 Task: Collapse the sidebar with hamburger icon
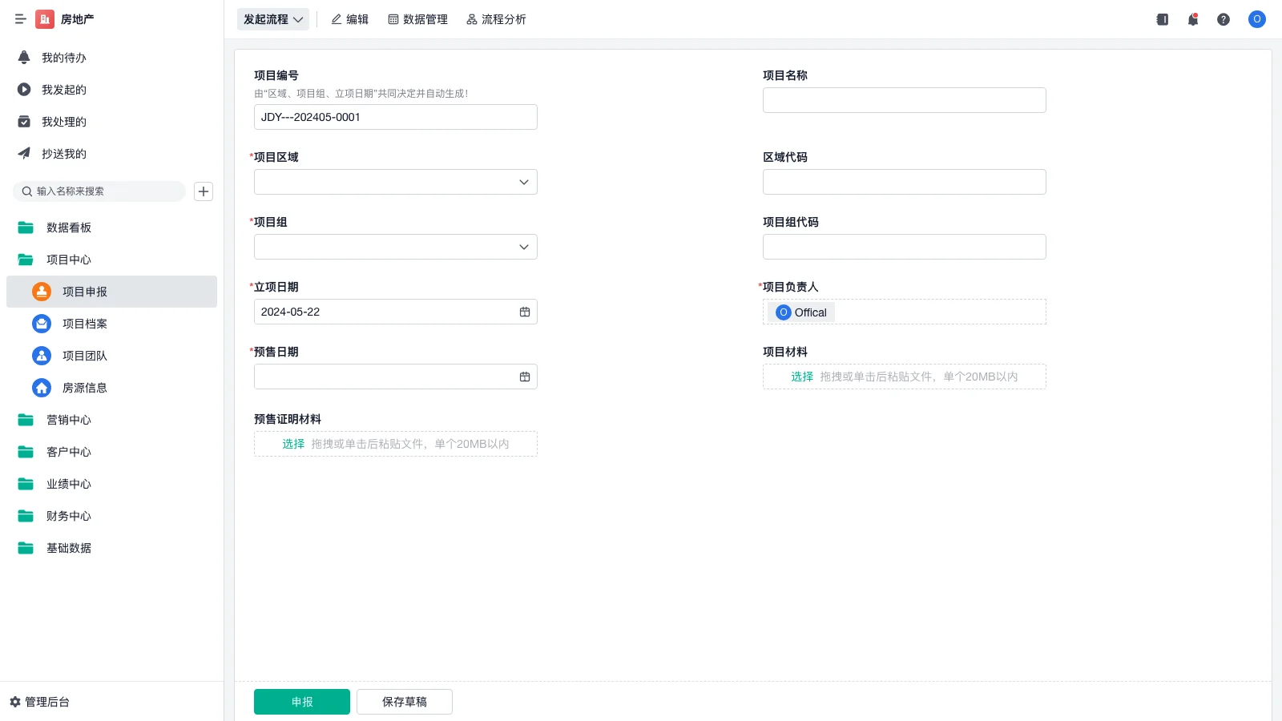pyautogui.click(x=20, y=19)
